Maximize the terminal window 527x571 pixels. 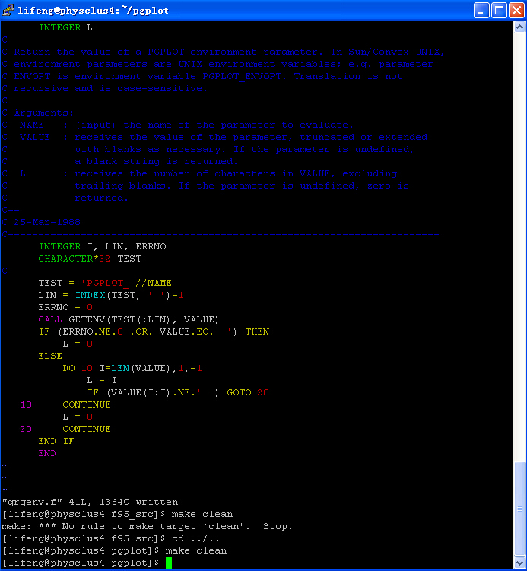tap(499, 10)
